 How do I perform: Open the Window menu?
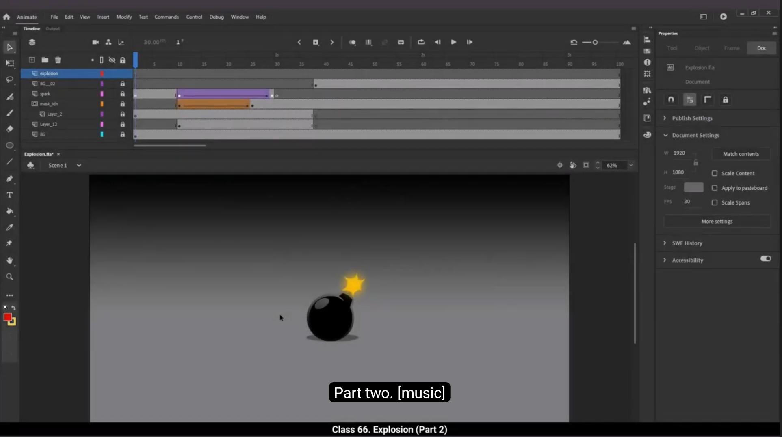240,17
